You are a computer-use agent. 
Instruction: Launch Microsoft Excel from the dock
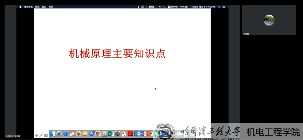(111, 134)
